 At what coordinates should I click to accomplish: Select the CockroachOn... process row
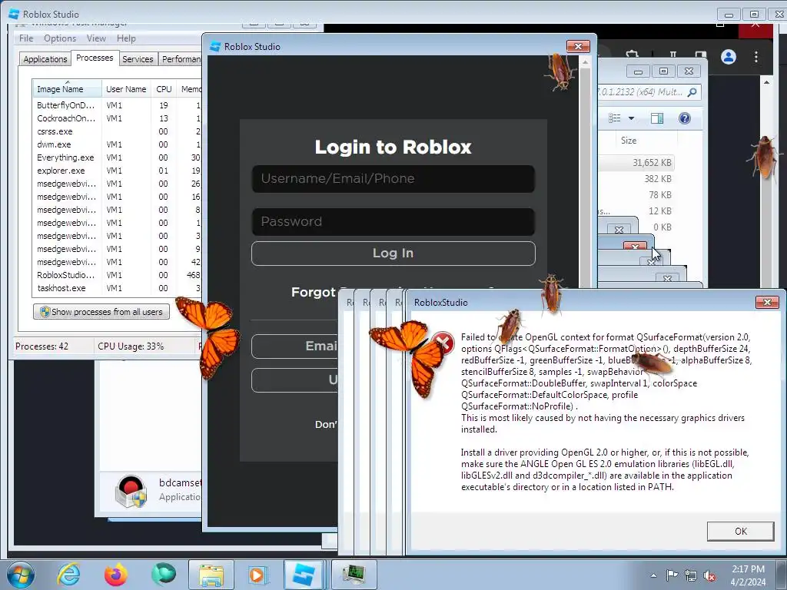[x=117, y=118]
